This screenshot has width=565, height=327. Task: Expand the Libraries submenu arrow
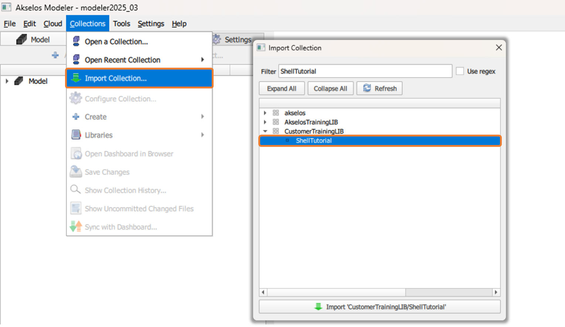(202, 135)
